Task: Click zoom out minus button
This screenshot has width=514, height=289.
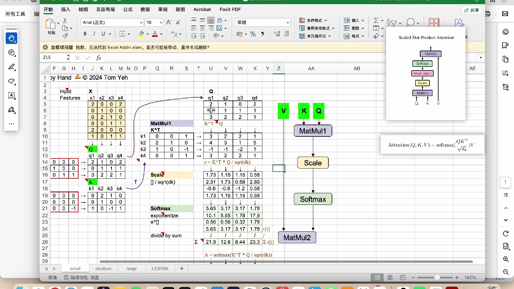Action: (x=413, y=277)
